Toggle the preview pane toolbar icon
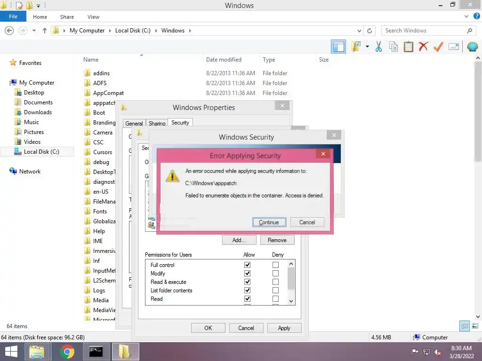This screenshot has height=361, width=482. [338, 47]
